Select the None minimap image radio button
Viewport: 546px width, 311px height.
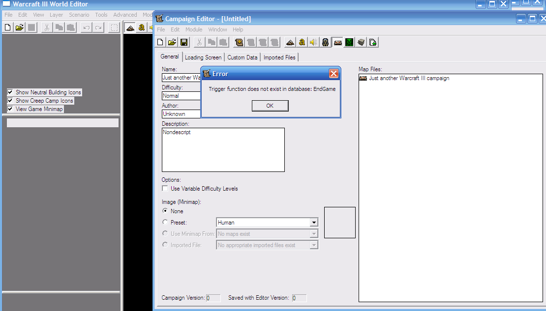165,211
